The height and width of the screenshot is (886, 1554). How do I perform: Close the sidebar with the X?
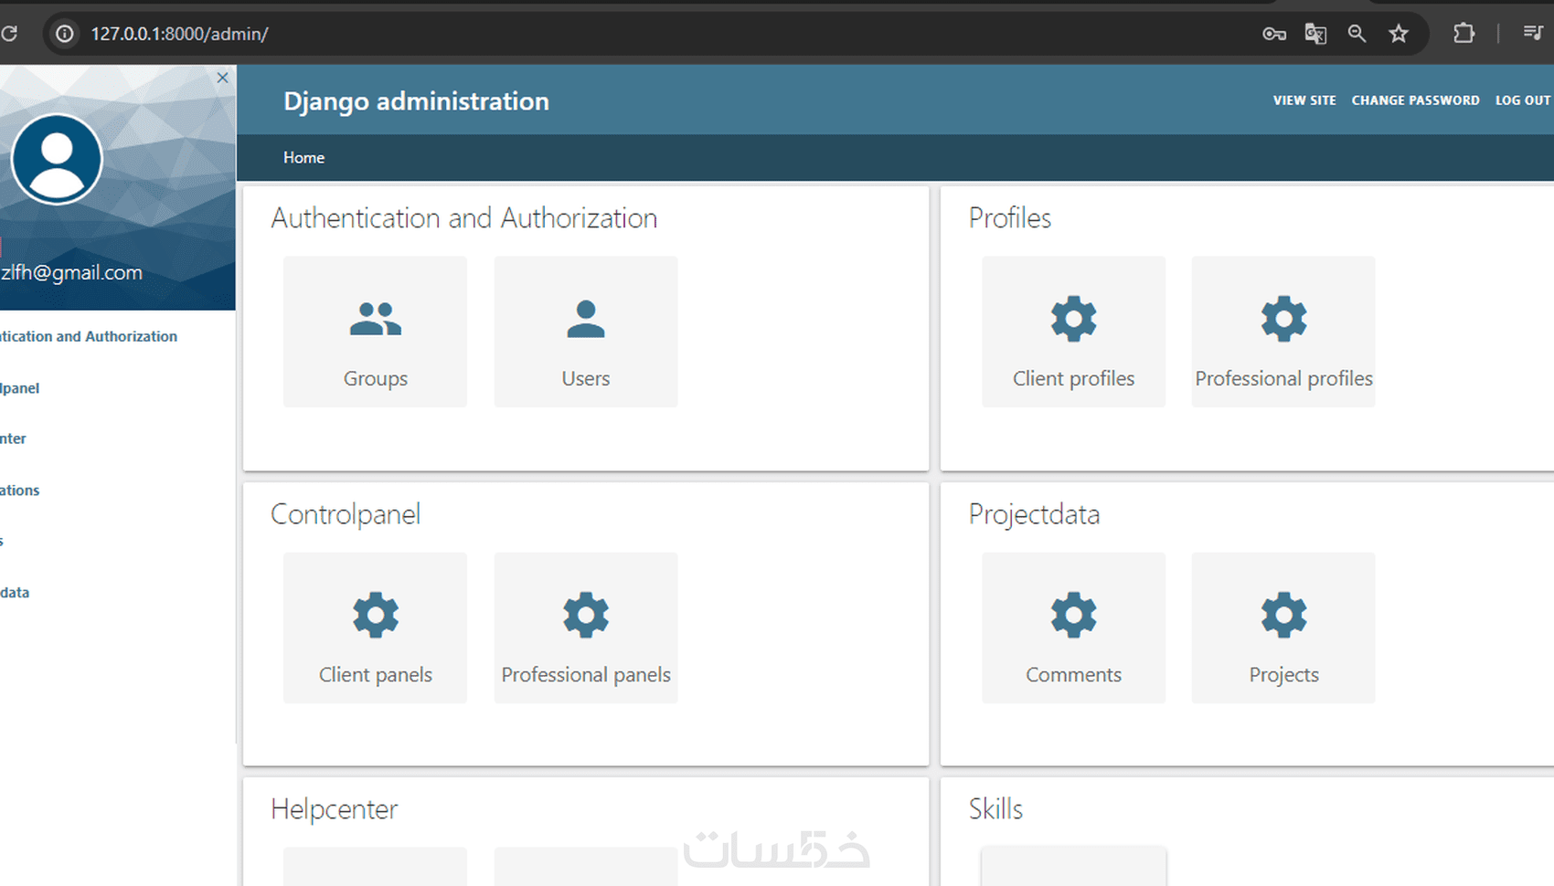(223, 79)
